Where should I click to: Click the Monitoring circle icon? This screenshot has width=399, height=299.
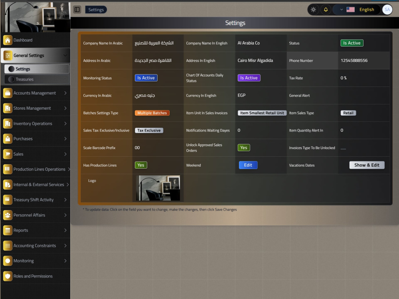(x=8, y=261)
